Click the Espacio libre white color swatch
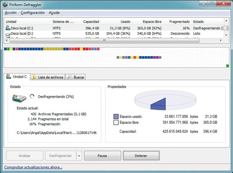233x173 pixels. pyautogui.click(x=116, y=123)
